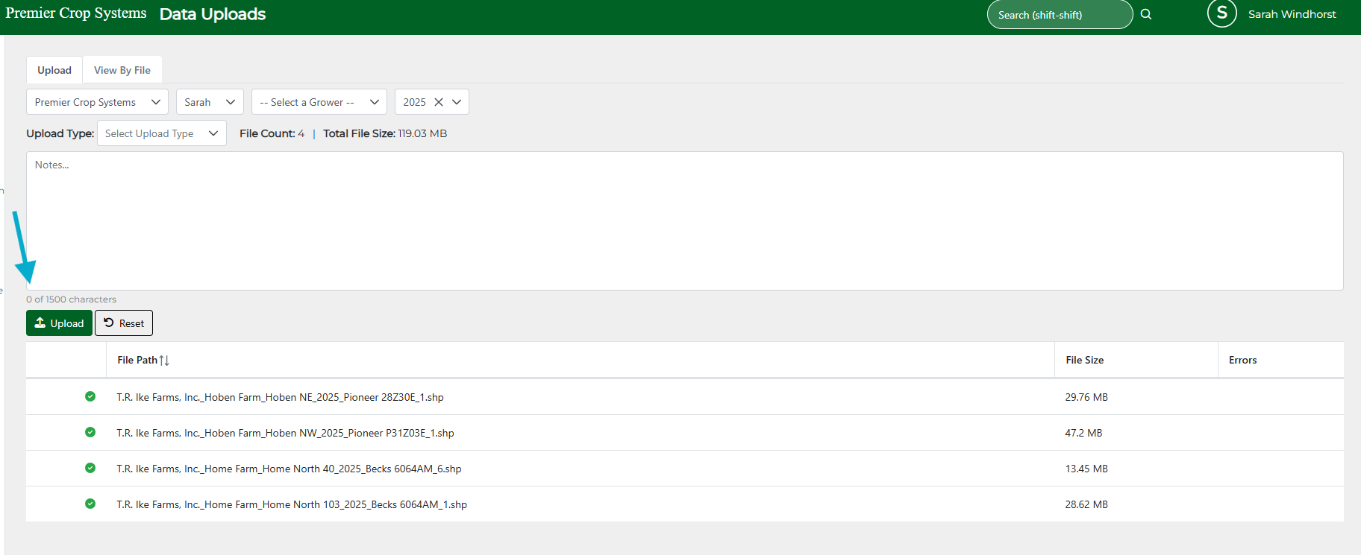Click the search magnifier icon

pos(1146,14)
